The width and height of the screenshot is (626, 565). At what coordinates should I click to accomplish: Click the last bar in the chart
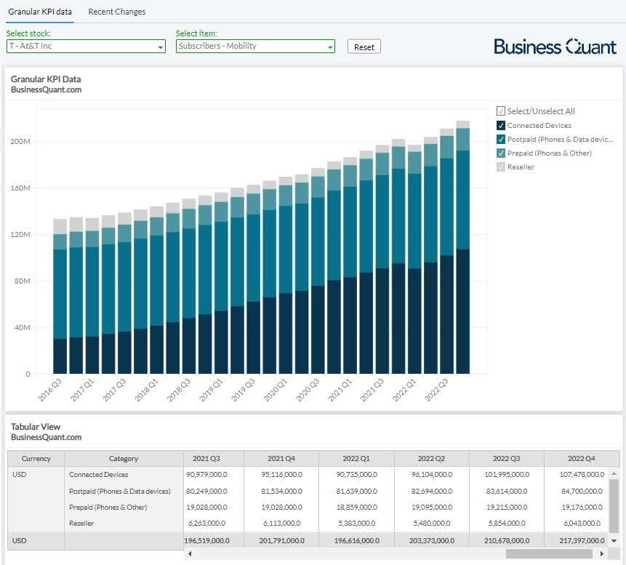tap(462, 247)
